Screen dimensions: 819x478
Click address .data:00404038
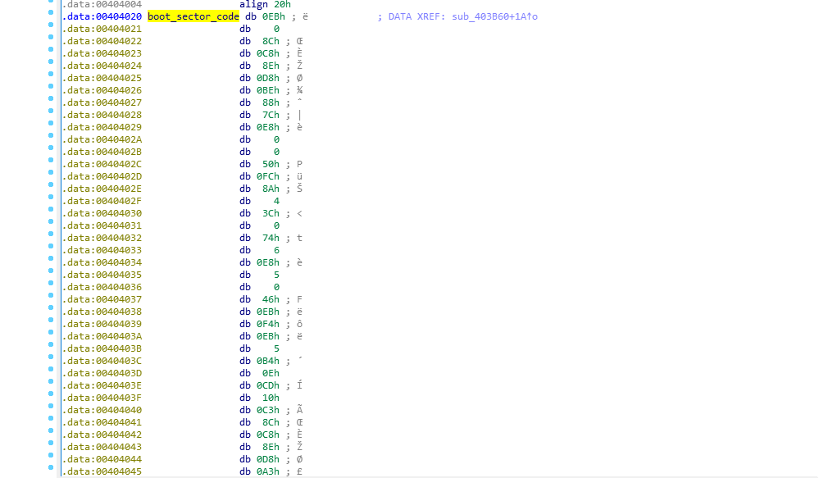pos(102,312)
